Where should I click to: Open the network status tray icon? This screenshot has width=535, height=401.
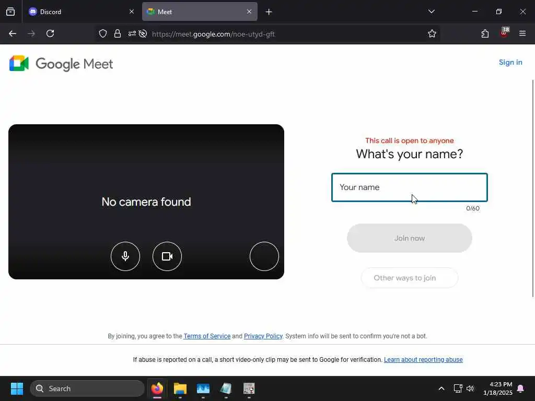(458, 388)
